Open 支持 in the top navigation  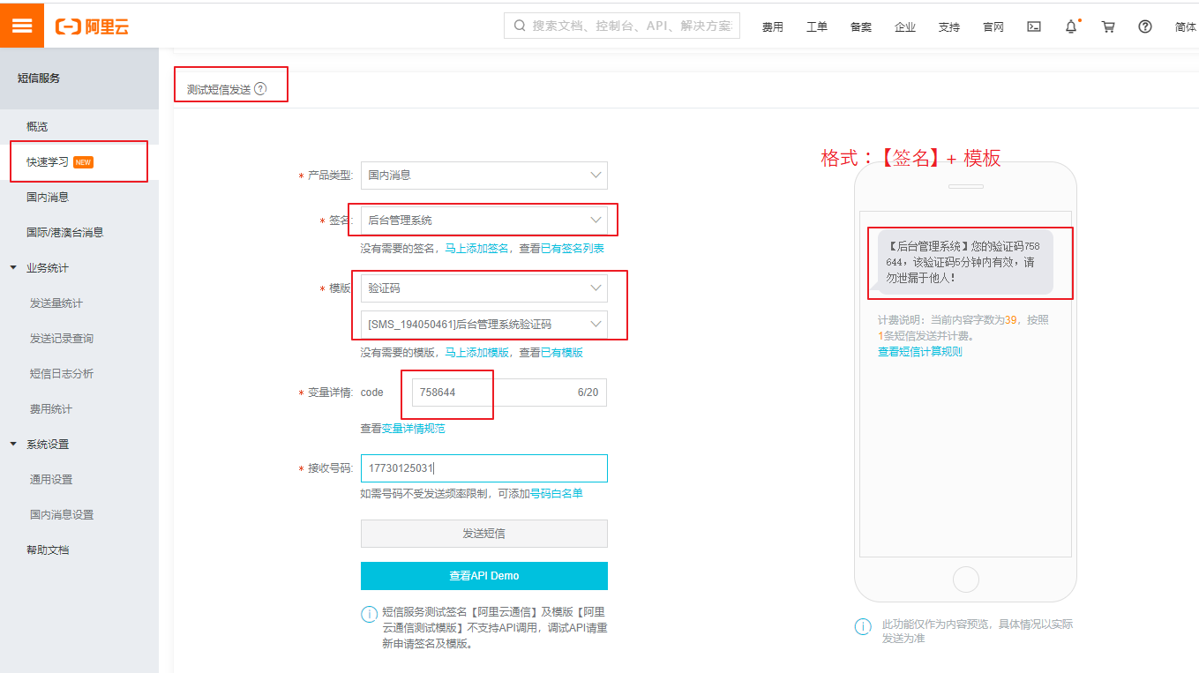pos(949,26)
